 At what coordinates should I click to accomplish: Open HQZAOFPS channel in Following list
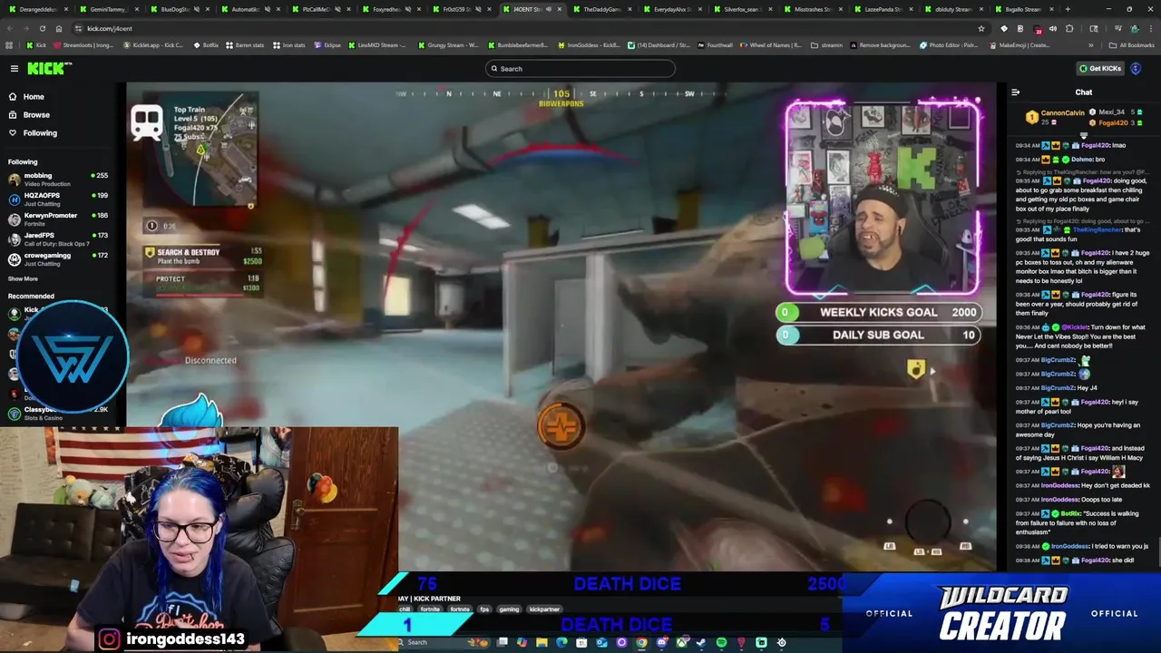point(58,199)
